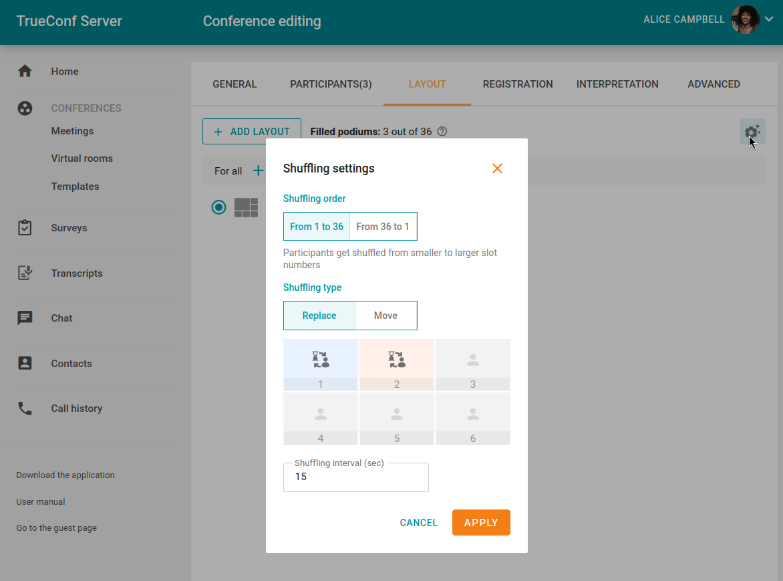Cancel the shuffling settings changes
The height and width of the screenshot is (581, 783).
418,523
